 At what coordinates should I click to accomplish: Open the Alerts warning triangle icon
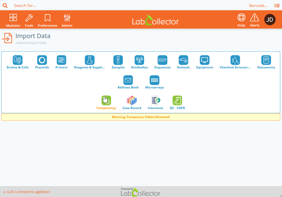(254, 17)
